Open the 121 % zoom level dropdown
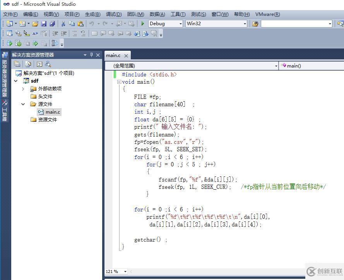Viewport: 344px width, 280px height. [x=125, y=271]
